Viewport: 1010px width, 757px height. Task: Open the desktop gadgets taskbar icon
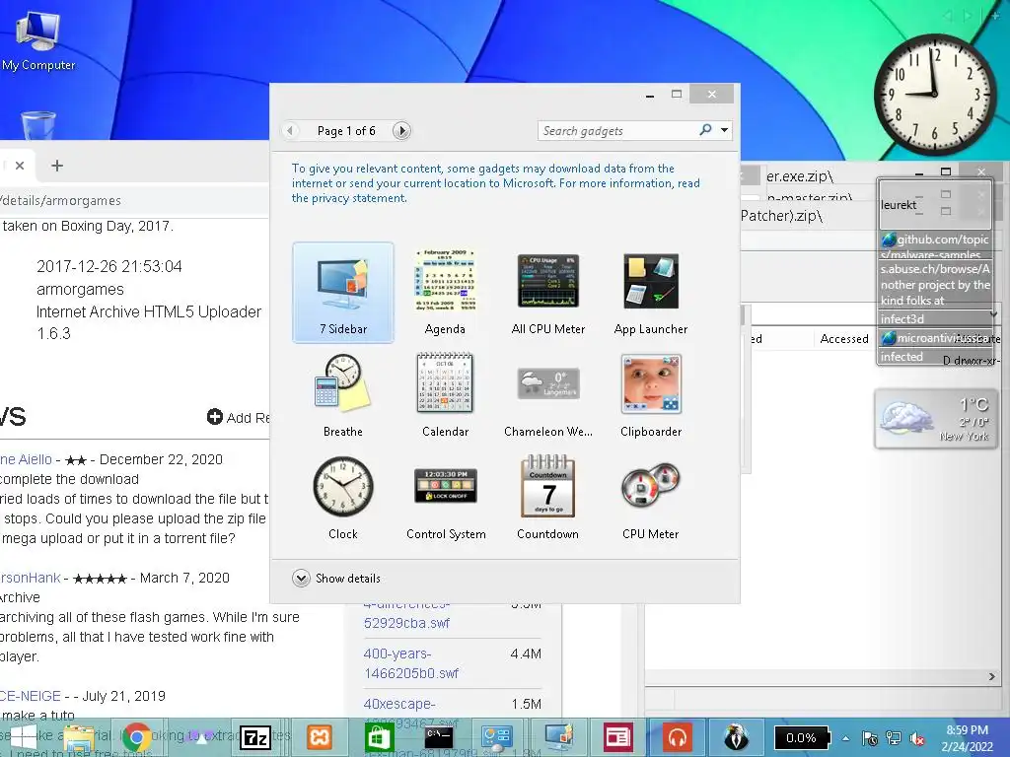pyautogui.click(x=558, y=737)
